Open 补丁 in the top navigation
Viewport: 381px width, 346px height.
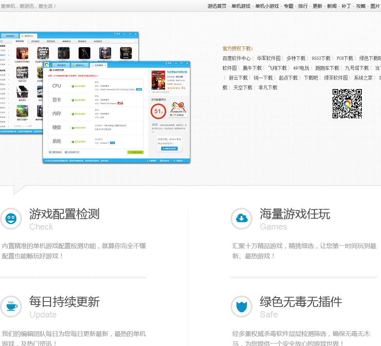346,6
